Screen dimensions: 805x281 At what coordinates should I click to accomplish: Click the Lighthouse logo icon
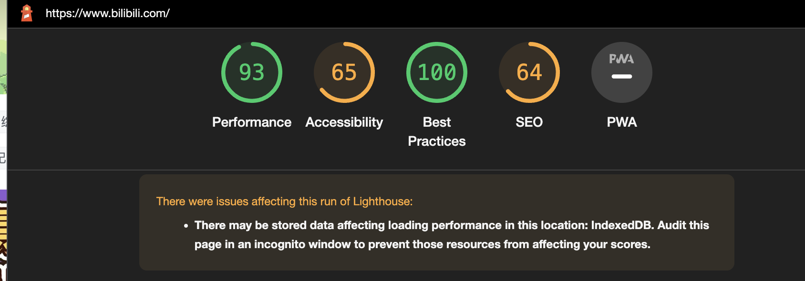click(27, 13)
